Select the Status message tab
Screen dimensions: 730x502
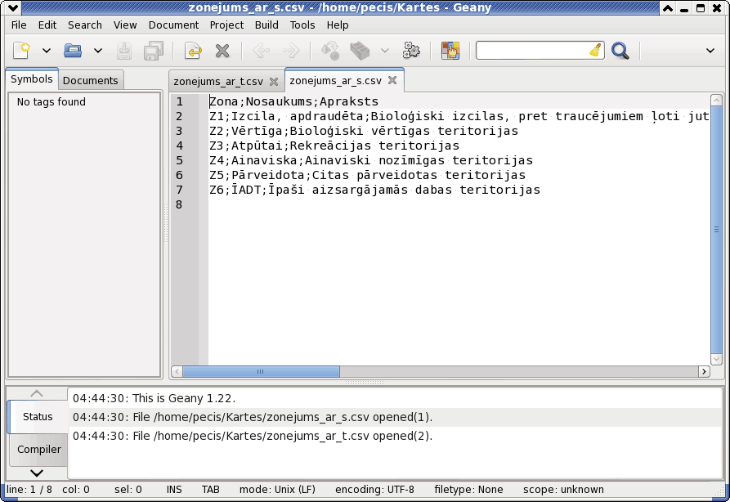click(x=38, y=417)
